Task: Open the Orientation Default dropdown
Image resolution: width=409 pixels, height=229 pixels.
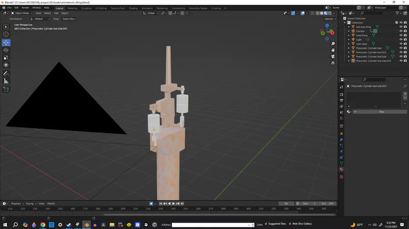Action: 40,19
